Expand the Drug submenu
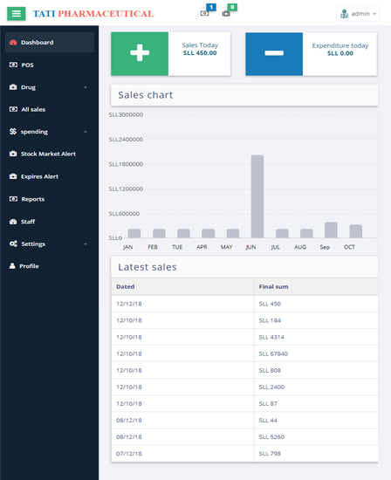 pyautogui.click(x=49, y=87)
